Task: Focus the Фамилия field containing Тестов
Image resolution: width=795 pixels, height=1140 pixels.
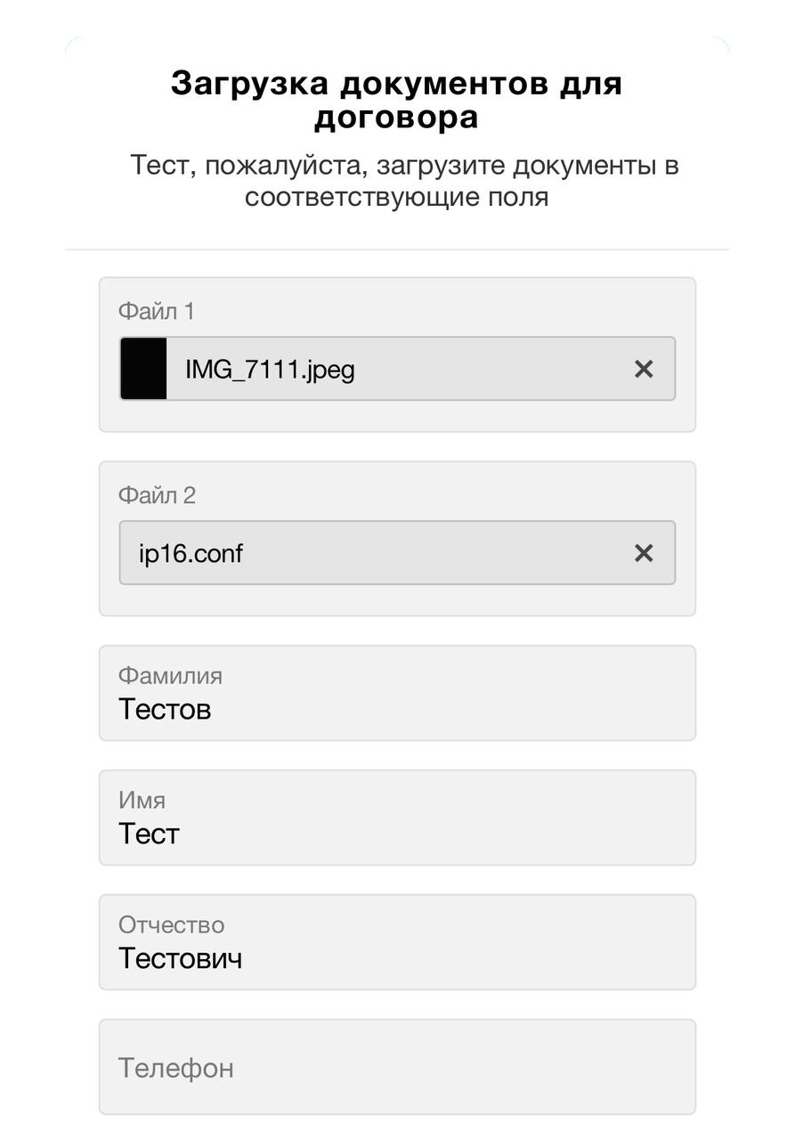Action: 397,693
